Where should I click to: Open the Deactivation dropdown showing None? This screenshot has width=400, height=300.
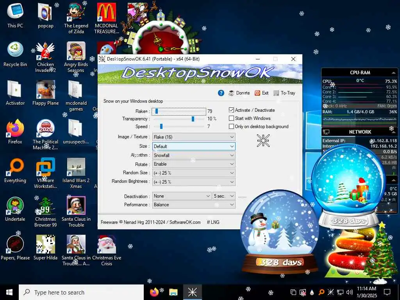[x=182, y=196]
